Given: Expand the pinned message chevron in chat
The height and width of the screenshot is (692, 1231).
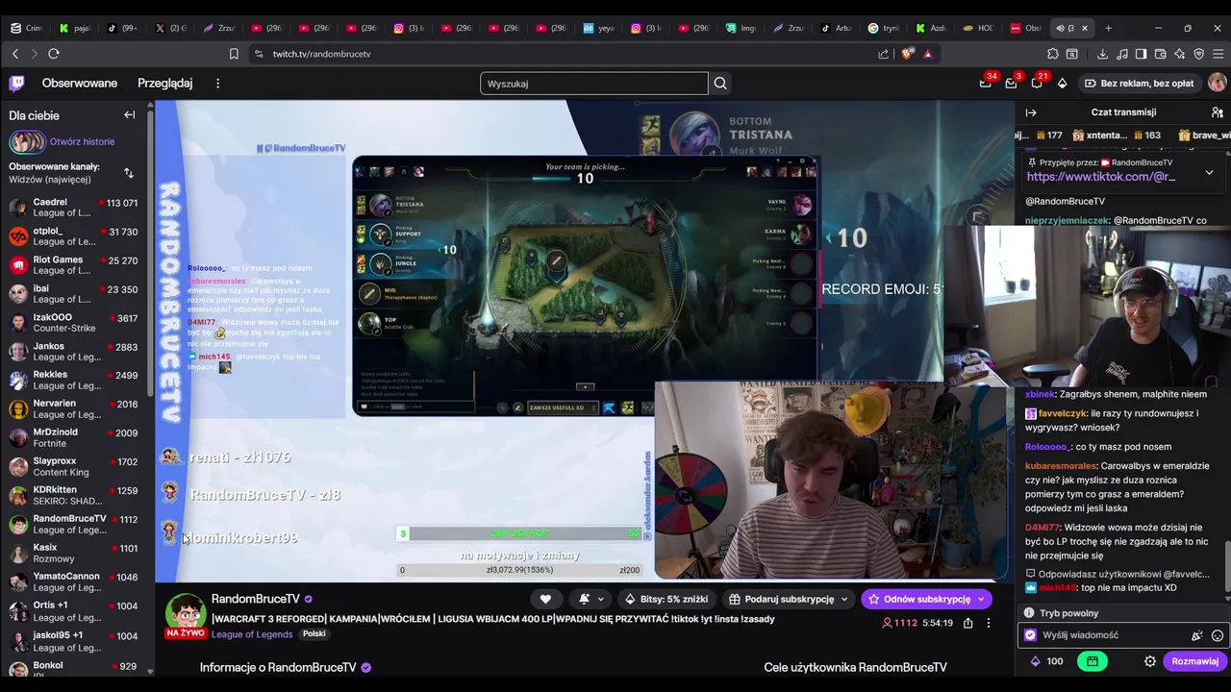Looking at the screenshot, I should click(x=1209, y=173).
